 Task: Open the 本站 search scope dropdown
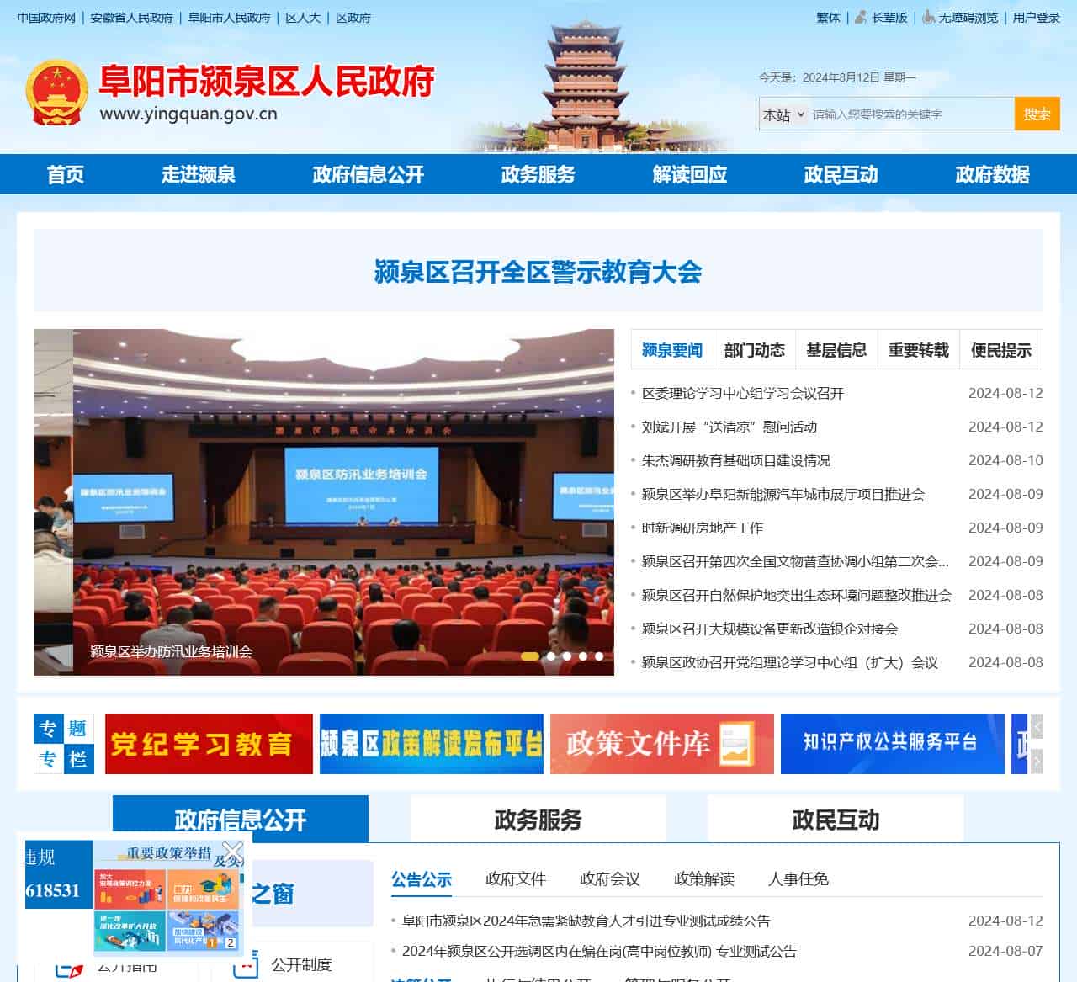pos(782,113)
